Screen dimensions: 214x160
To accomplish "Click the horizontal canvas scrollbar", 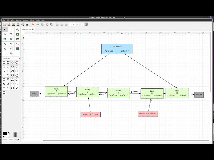I will 126,140.
